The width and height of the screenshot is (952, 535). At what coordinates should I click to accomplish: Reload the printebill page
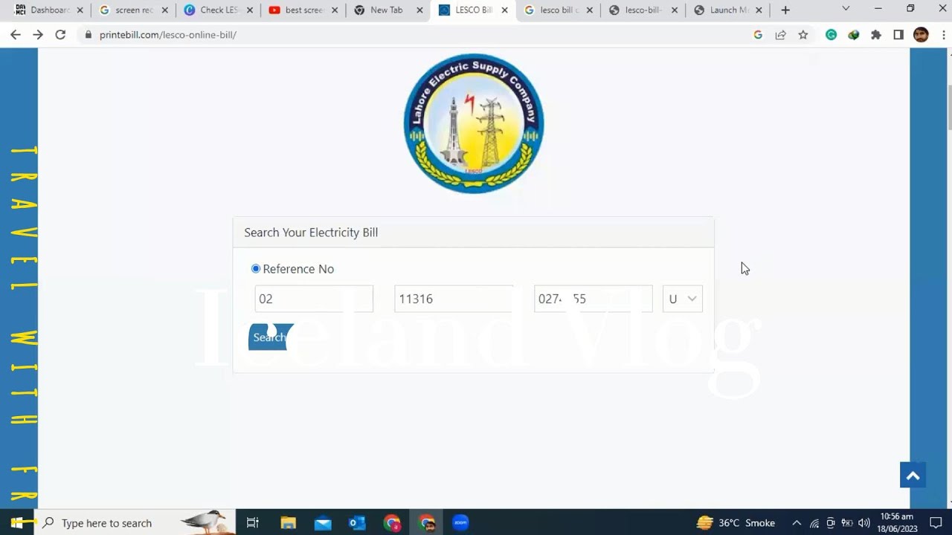click(x=60, y=35)
